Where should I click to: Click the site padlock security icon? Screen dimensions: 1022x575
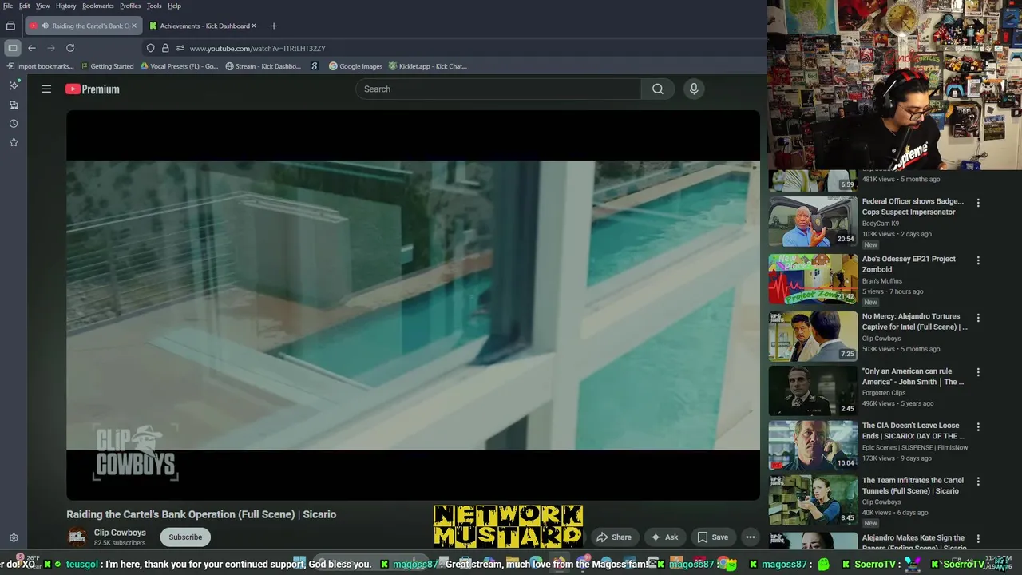[x=165, y=48]
